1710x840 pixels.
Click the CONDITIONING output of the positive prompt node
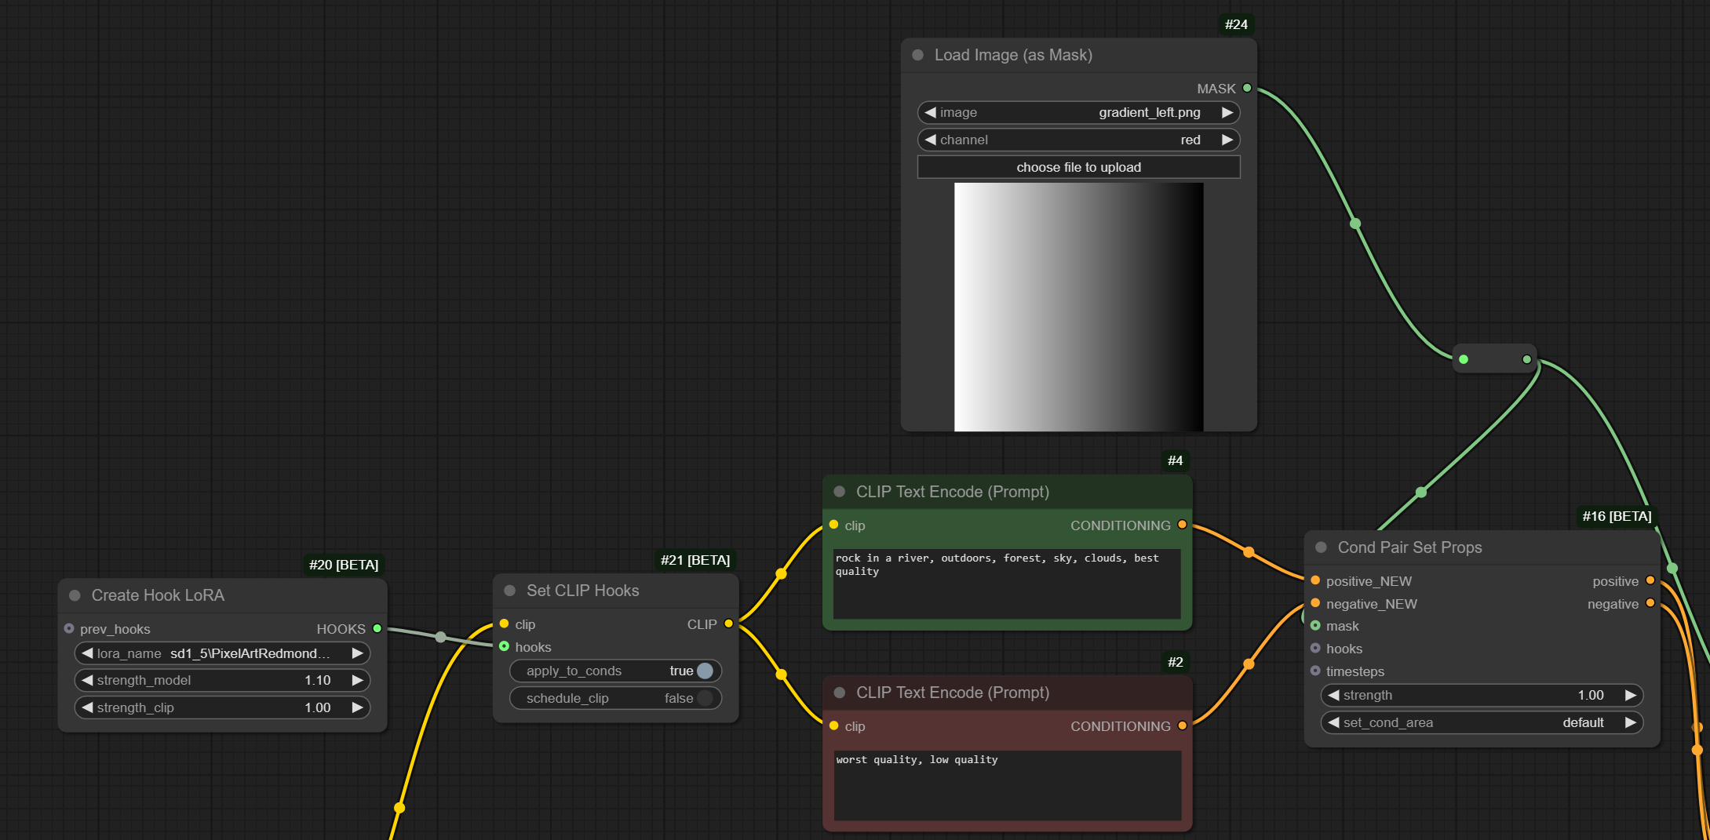(1183, 525)
